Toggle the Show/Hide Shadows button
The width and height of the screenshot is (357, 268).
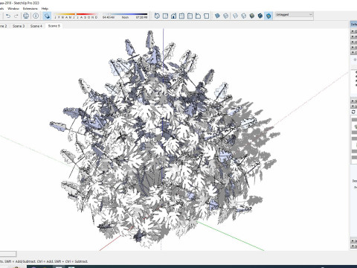tap(47, 16)
